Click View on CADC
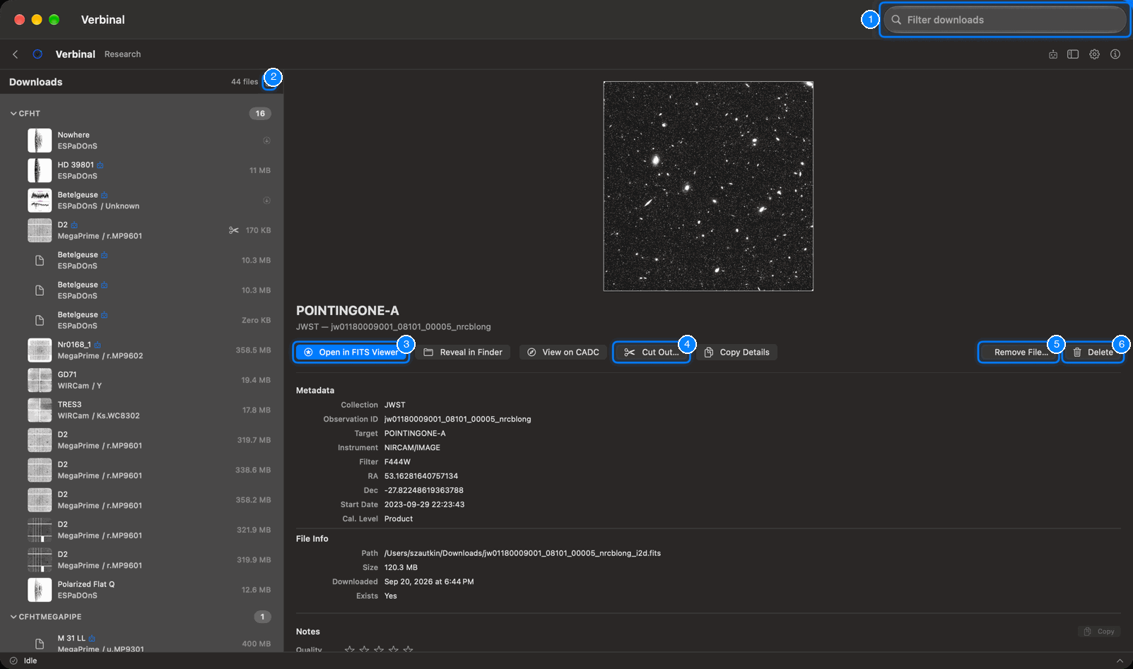 pyautogui.click(x=563, y=353)
